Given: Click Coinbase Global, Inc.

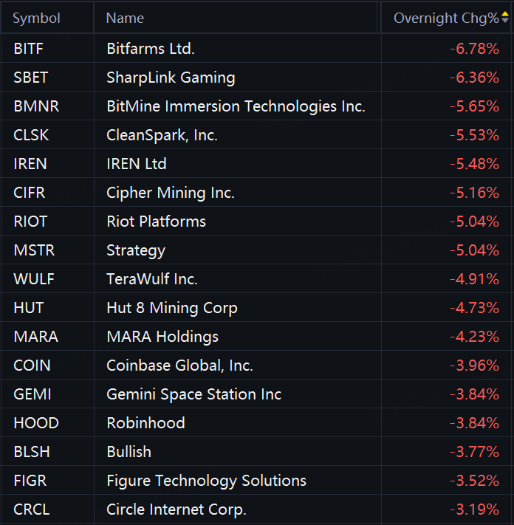Looking at the screenshot, I should coord(179,366).
